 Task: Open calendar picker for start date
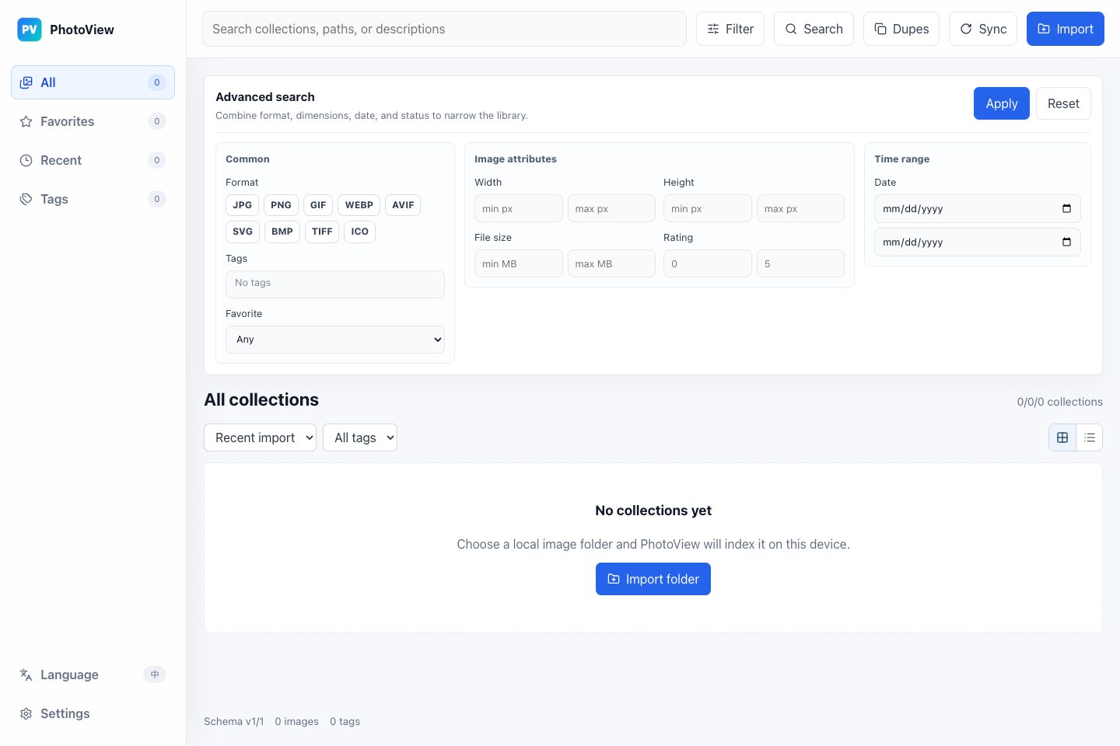pyautogui.click(x=1066, y=208)
